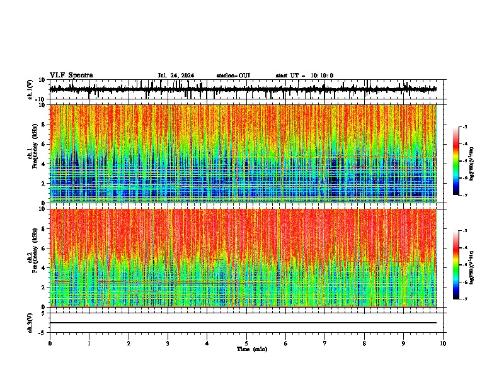Click the ch.1 spectrogram color bar
The height and width of the screenshot is (385, 499).
pos(456,161)
